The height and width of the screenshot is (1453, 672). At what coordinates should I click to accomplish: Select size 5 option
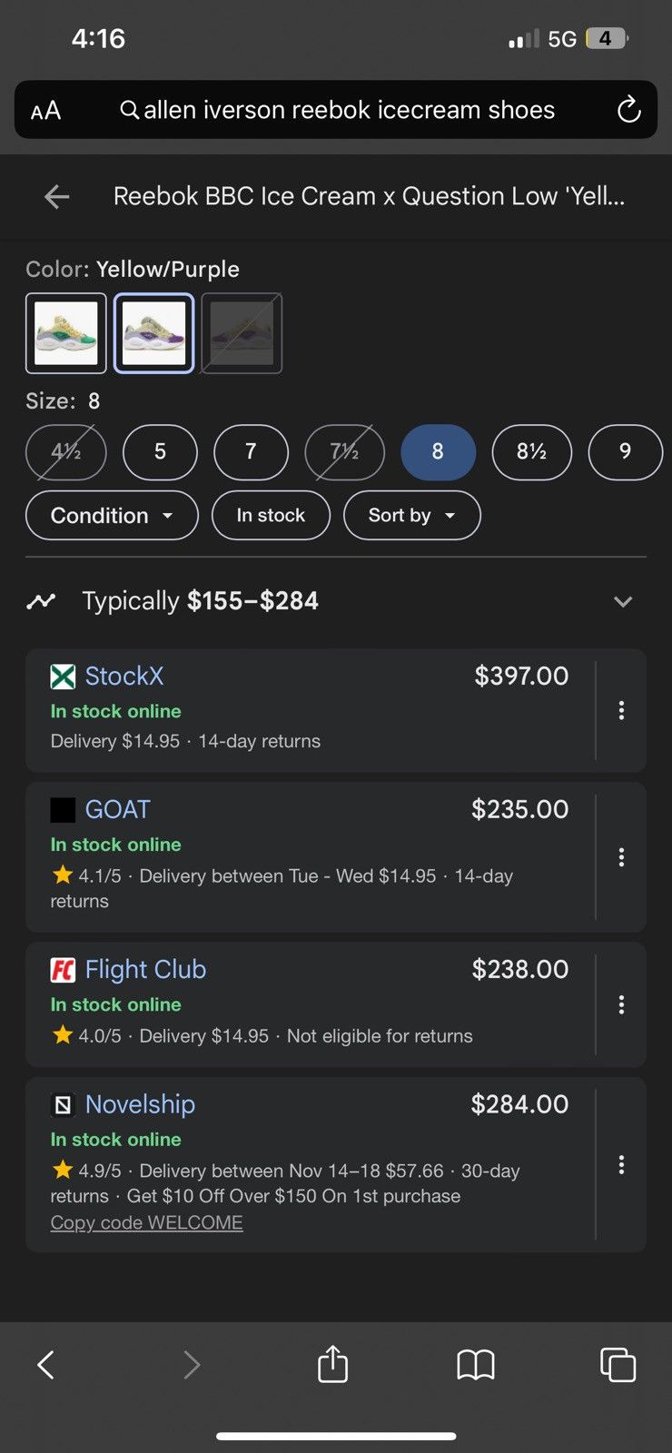point(160,451)
